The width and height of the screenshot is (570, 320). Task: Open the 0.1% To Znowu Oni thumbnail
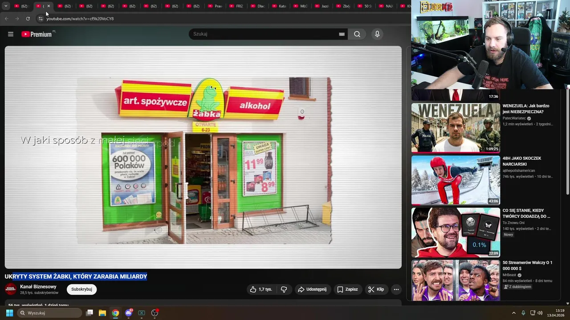tap(456, 232)
